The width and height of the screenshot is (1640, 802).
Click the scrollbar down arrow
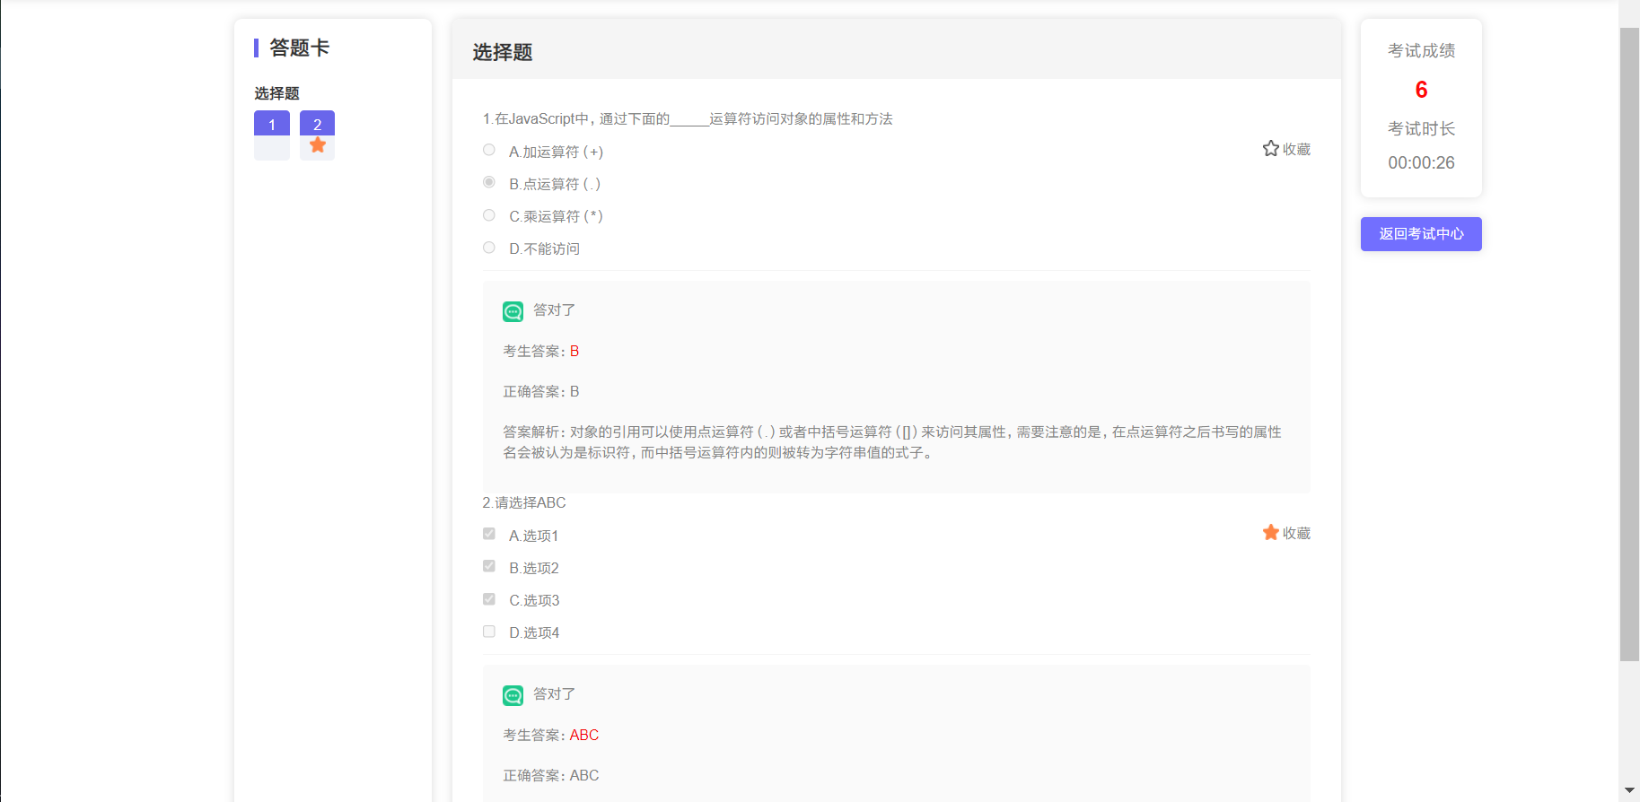click(x=1629, y=790)
